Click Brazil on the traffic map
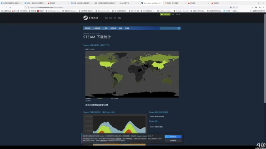266x149 pixels. [118, 77]
